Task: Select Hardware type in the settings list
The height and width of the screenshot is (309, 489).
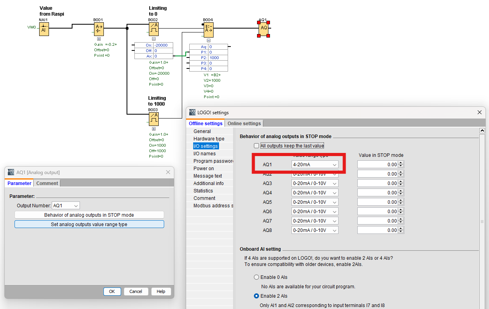Action: [209, 139]
